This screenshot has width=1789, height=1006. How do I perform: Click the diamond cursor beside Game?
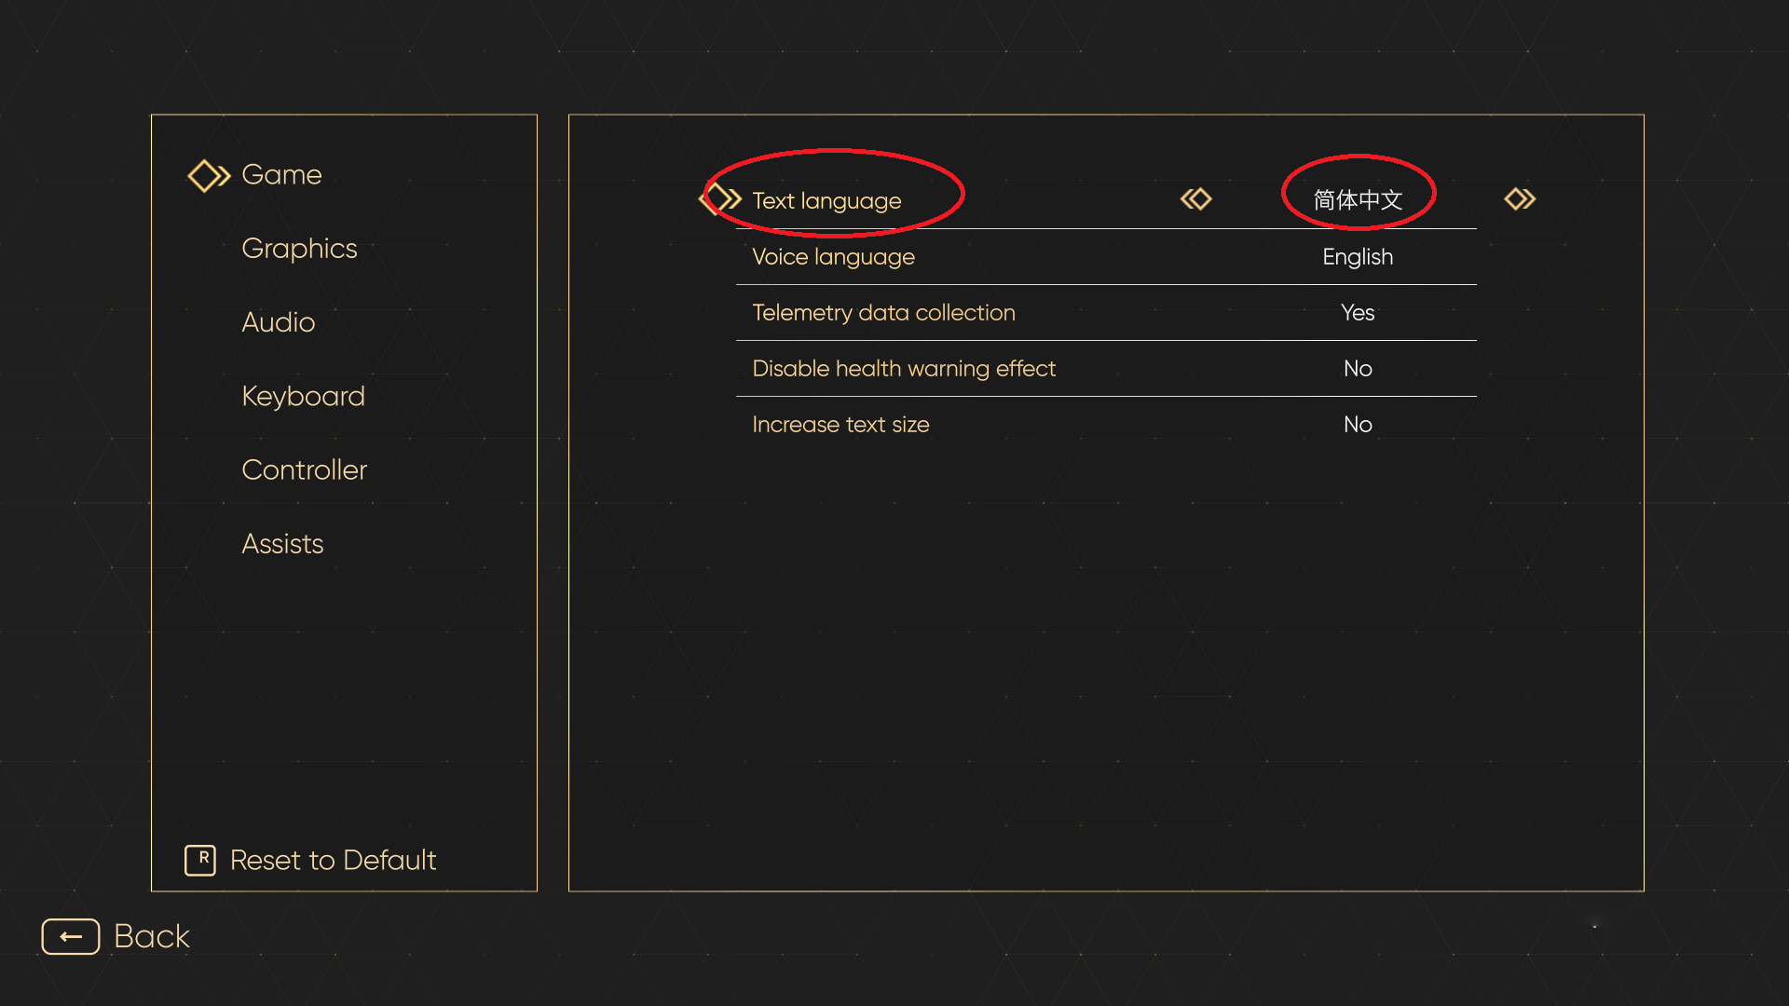click(208, 176)
